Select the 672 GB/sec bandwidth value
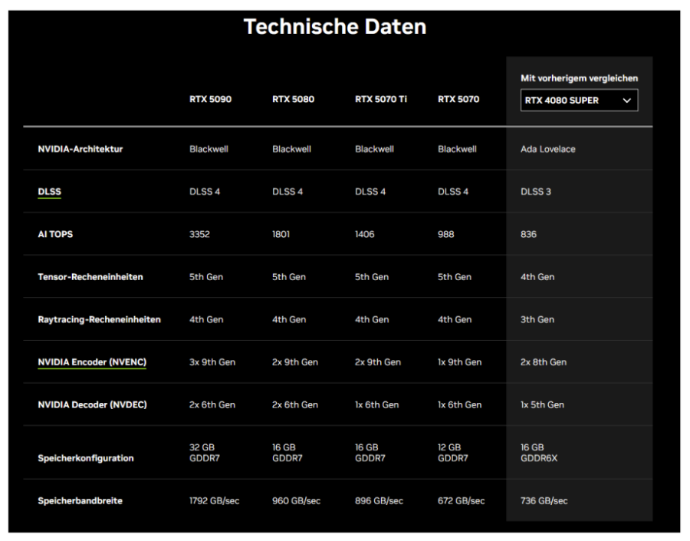 tap(462, 501)
